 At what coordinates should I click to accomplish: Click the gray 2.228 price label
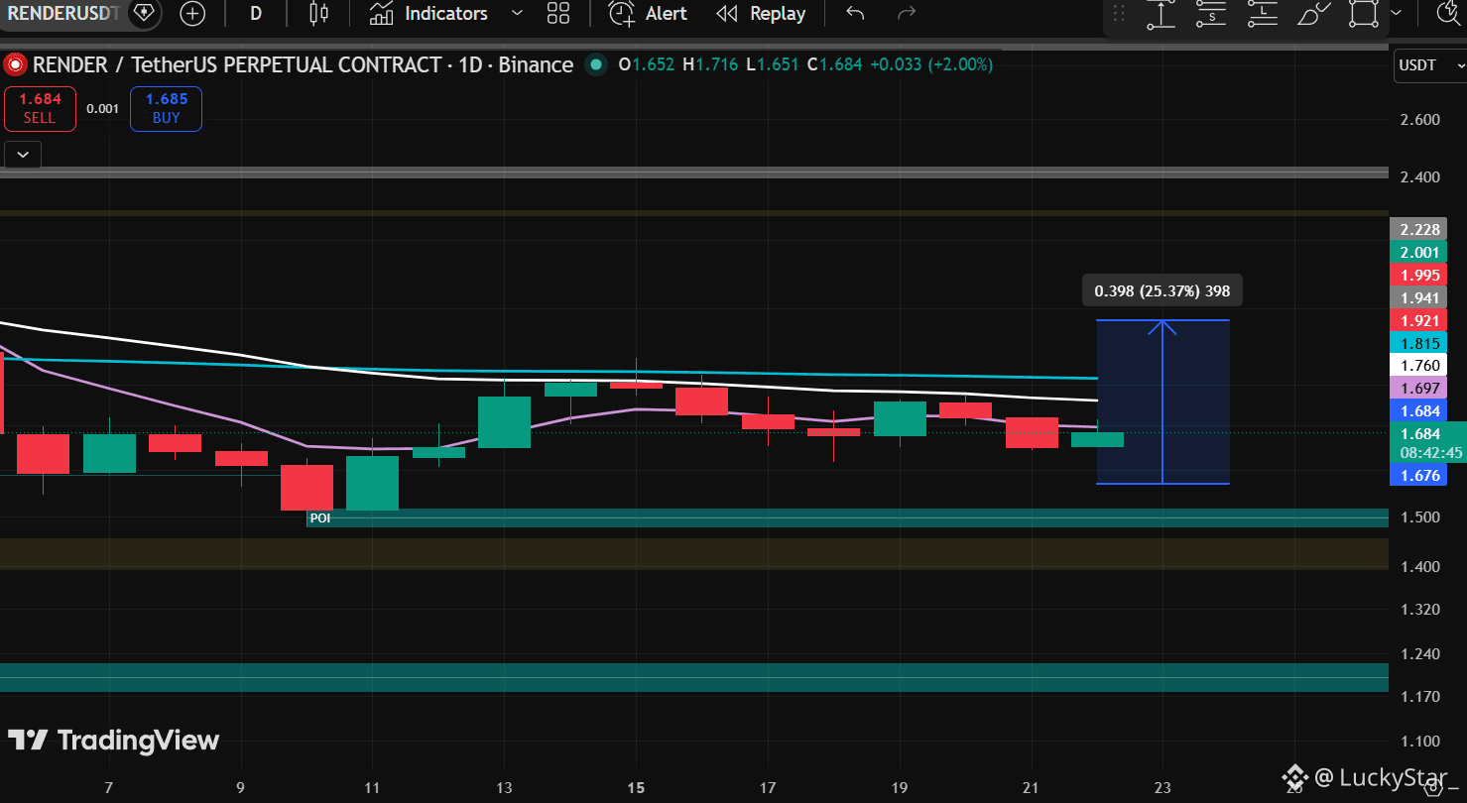click(x=1420, y=229)
